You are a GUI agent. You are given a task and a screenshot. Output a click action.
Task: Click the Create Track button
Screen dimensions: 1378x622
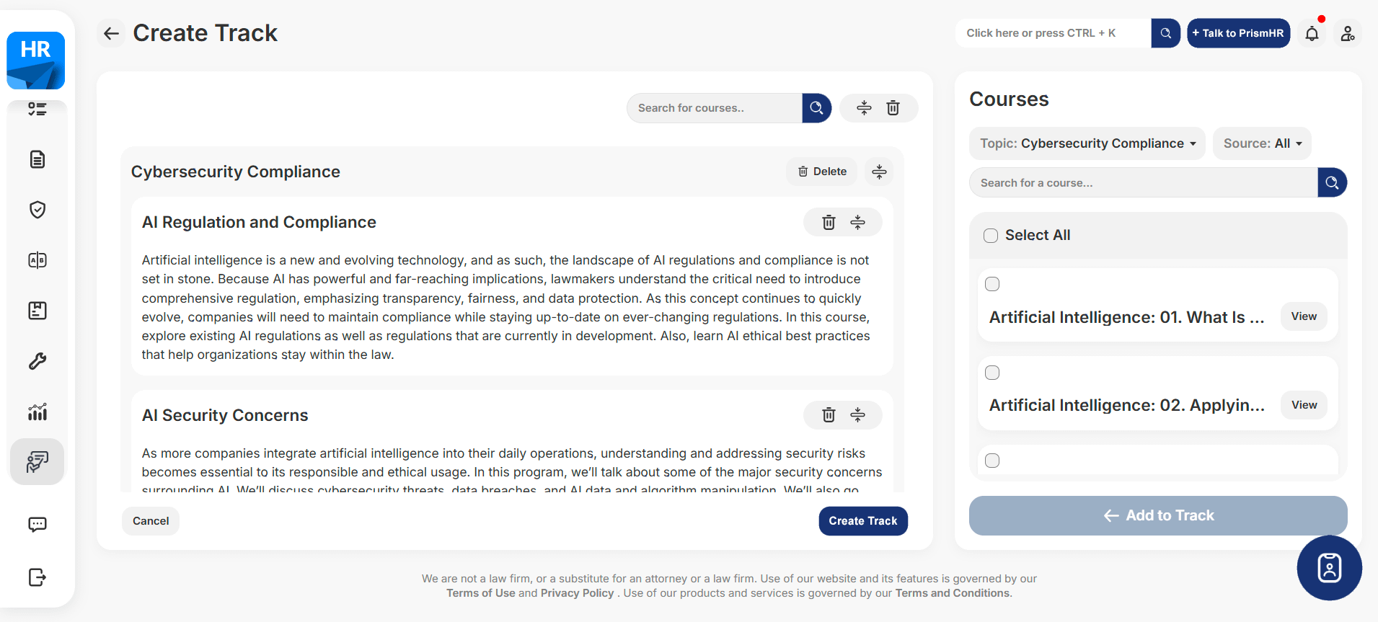pos(862,521)
